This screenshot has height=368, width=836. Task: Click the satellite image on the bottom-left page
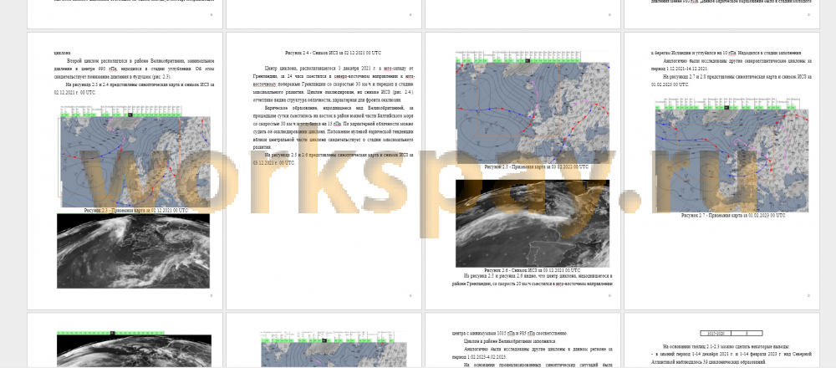134,349
